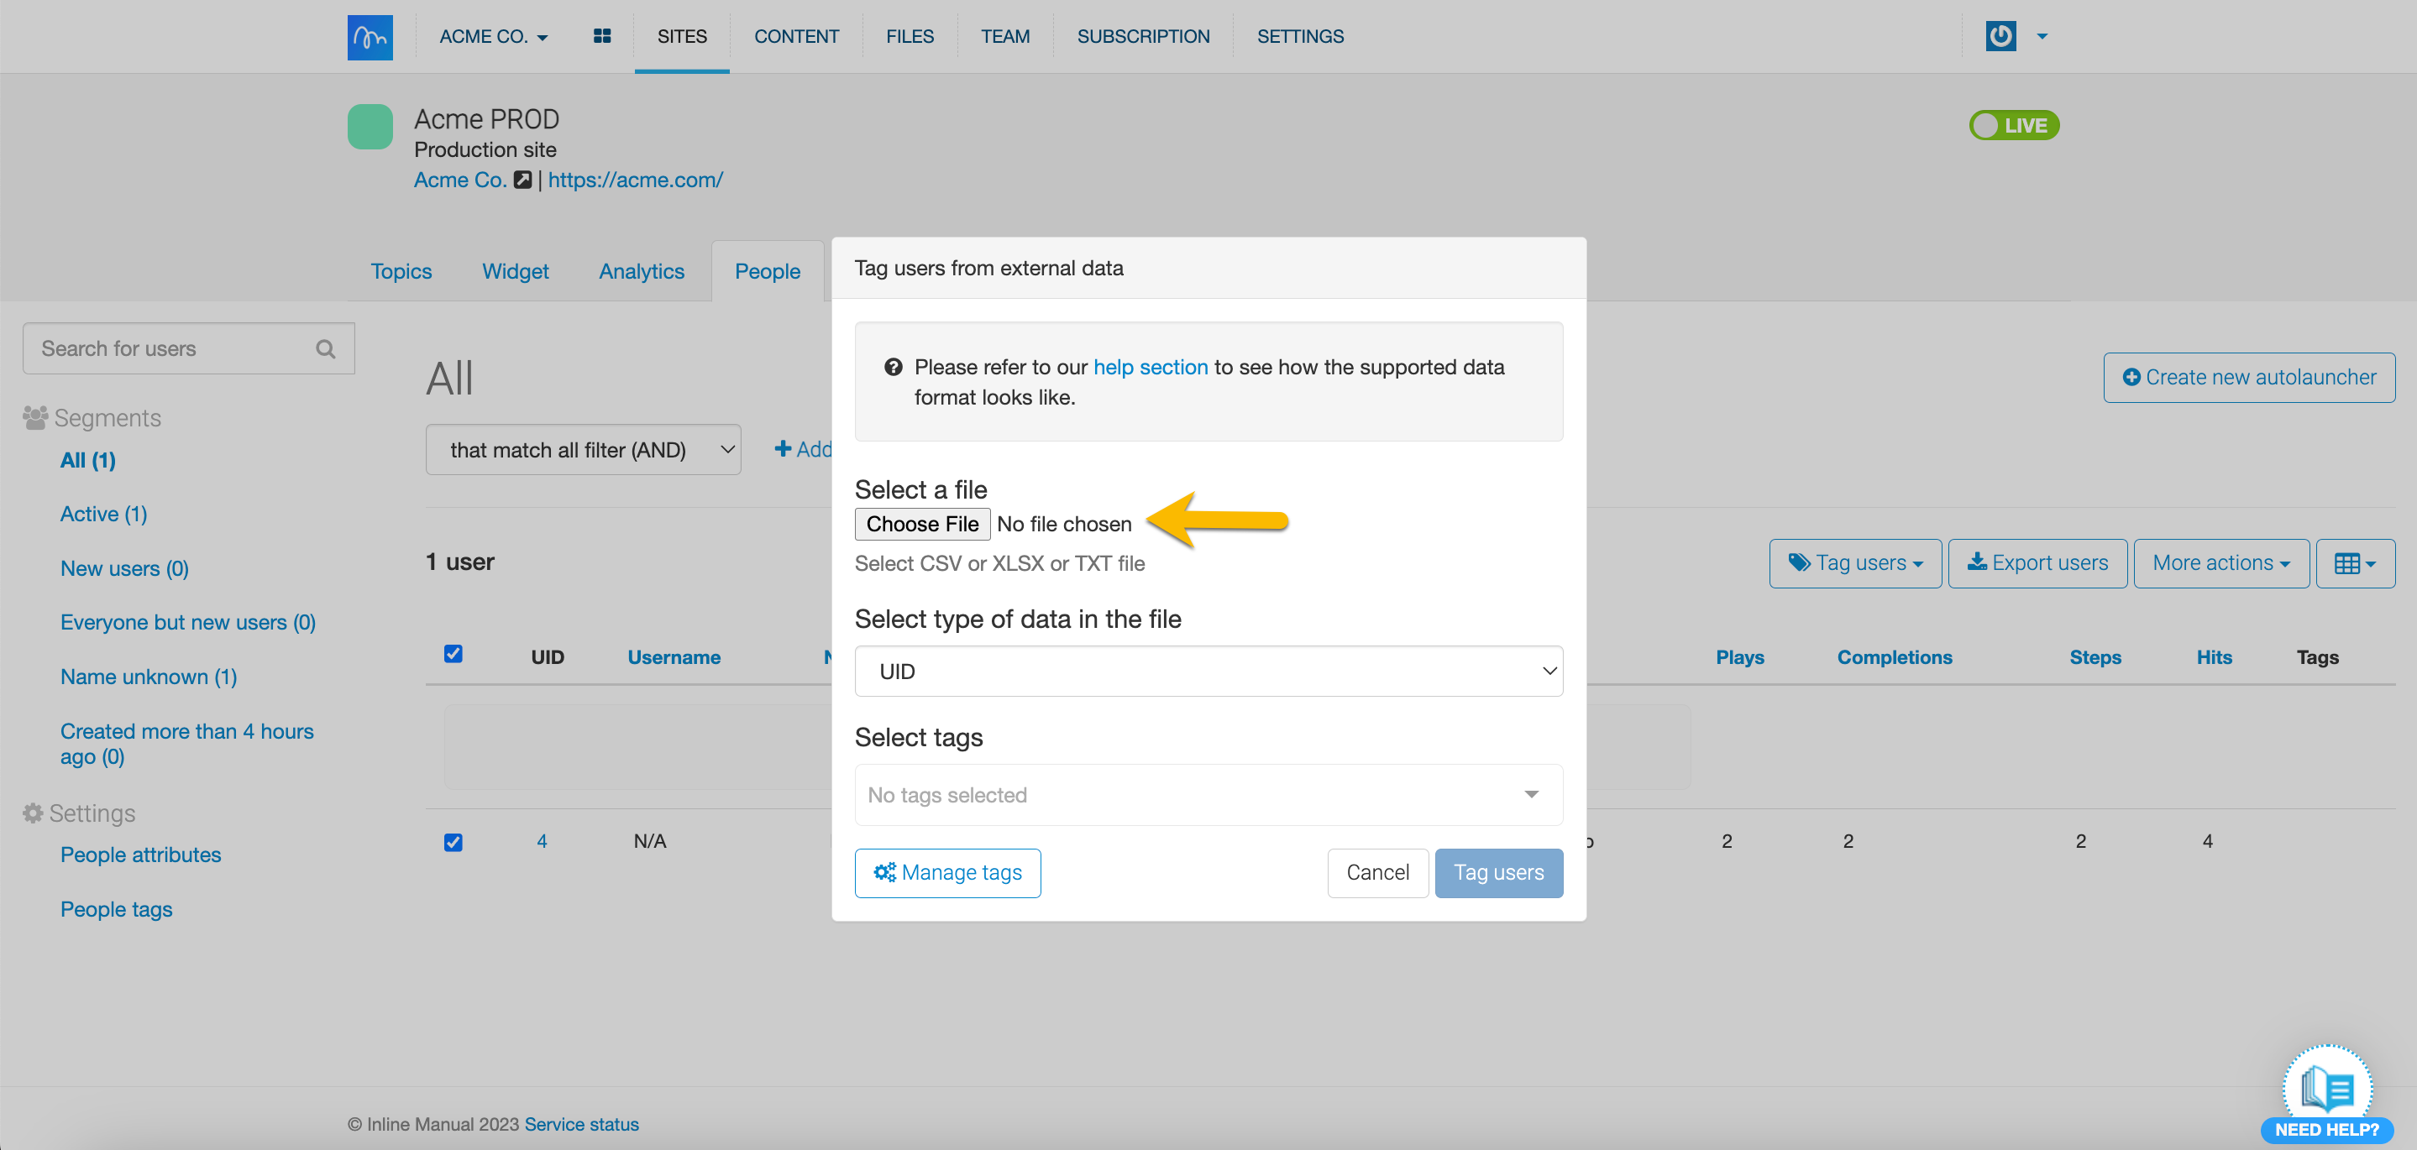Click the green Acme PROD site icon
This screenshot has width=2417, height=1150.
coord(370,127)
